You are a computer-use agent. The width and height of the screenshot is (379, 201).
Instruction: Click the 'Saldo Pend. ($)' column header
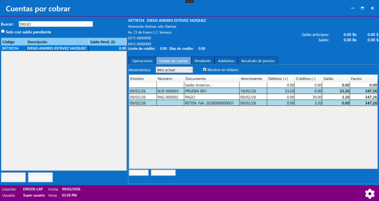(x=107, y=42)
